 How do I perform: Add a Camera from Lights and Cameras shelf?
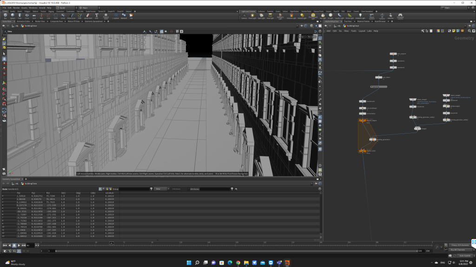click(x=245, y=16)
